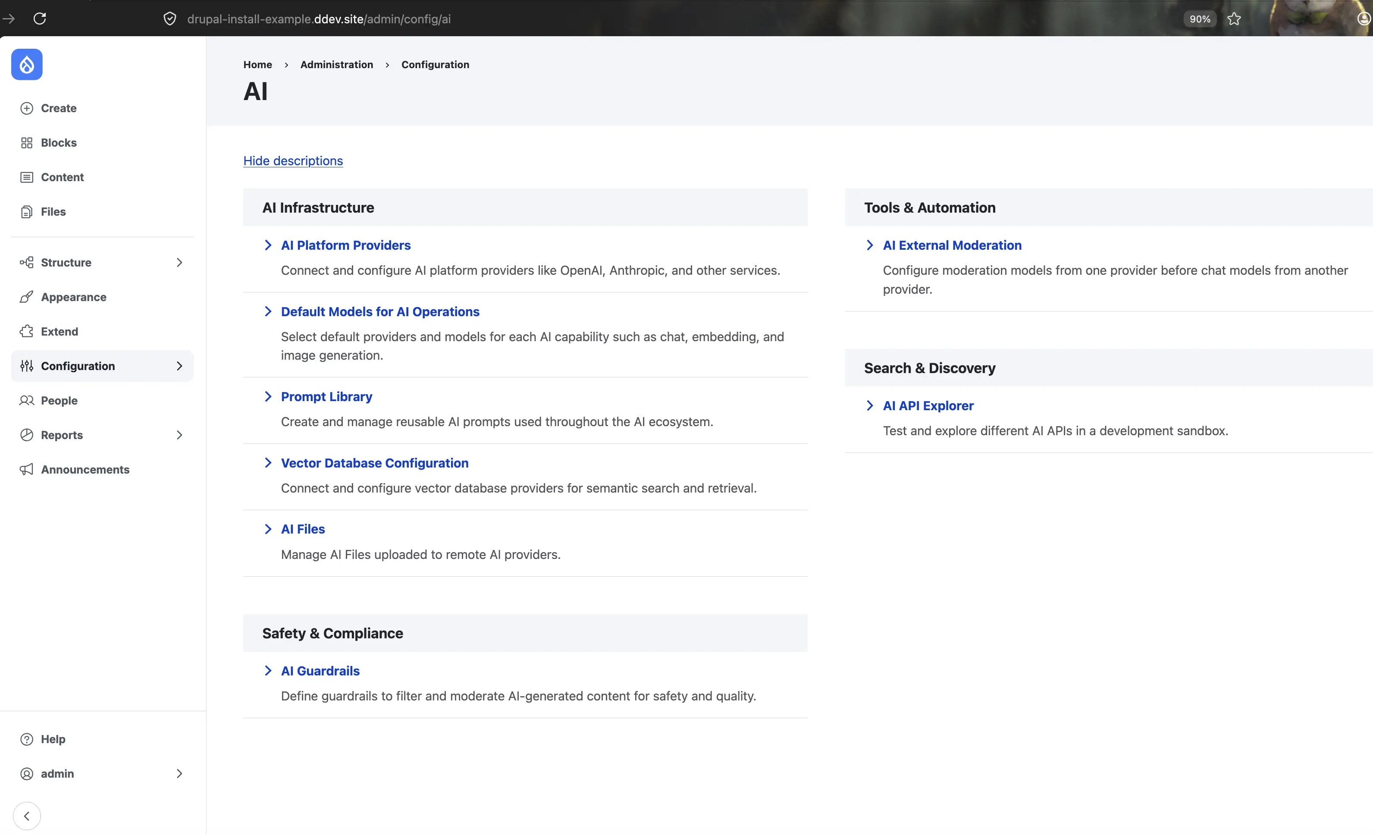Image resolution: width=1373 pixels, height=835 pixels.
Task: Click the Reports pie chart icon
Action: pos(27,435)
